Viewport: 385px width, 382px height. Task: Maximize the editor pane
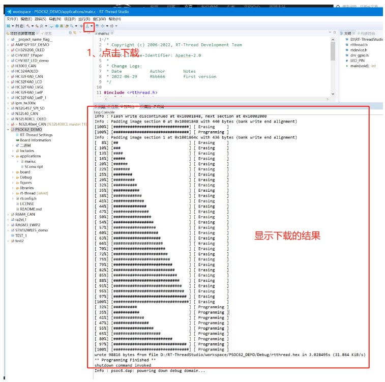point(335,33)
